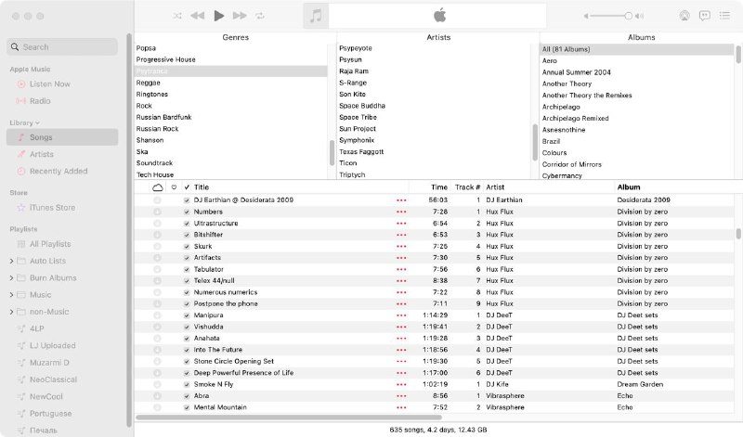Click the love heart column header
Viewport: 743px width, 437px height.
174,187
